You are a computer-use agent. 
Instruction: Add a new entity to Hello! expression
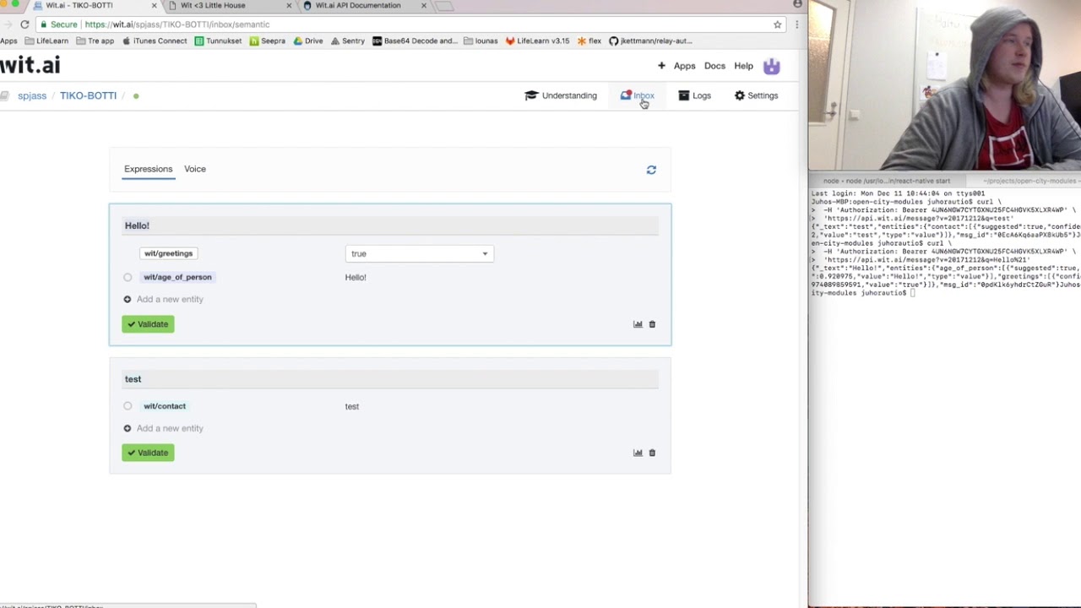pyautogui.click(x=163, y=299)
